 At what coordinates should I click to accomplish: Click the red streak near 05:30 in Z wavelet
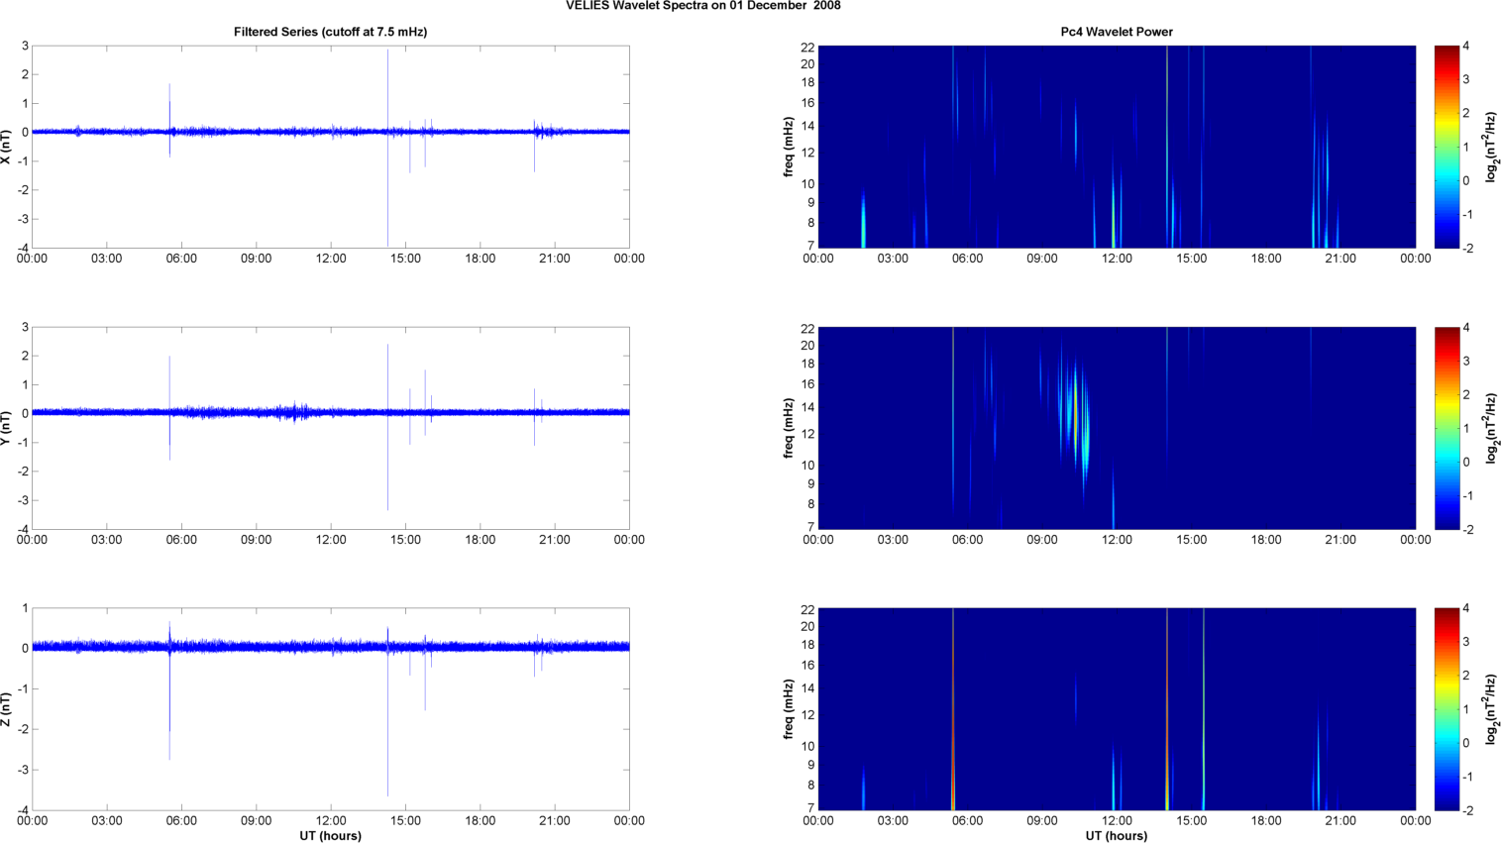click(953, 753)
